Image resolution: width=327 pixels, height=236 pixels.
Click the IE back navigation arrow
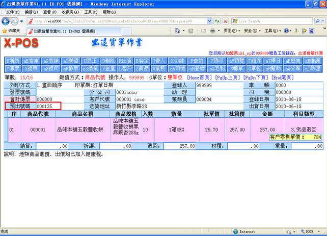pyautogui.click(x=6, y=21)
